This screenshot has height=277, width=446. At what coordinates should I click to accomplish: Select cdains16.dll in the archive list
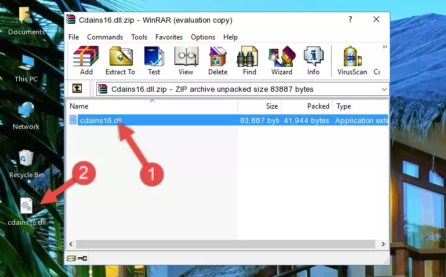click(101, 120)
